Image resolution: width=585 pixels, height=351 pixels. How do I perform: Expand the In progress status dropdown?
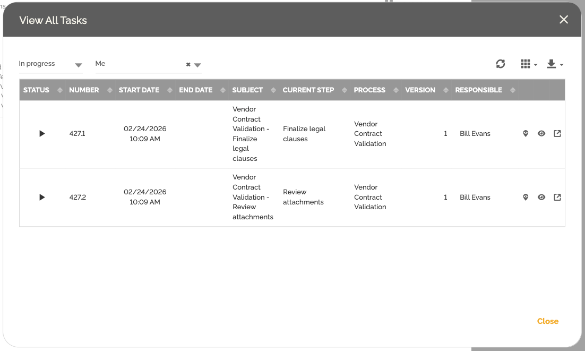(78, 65)
